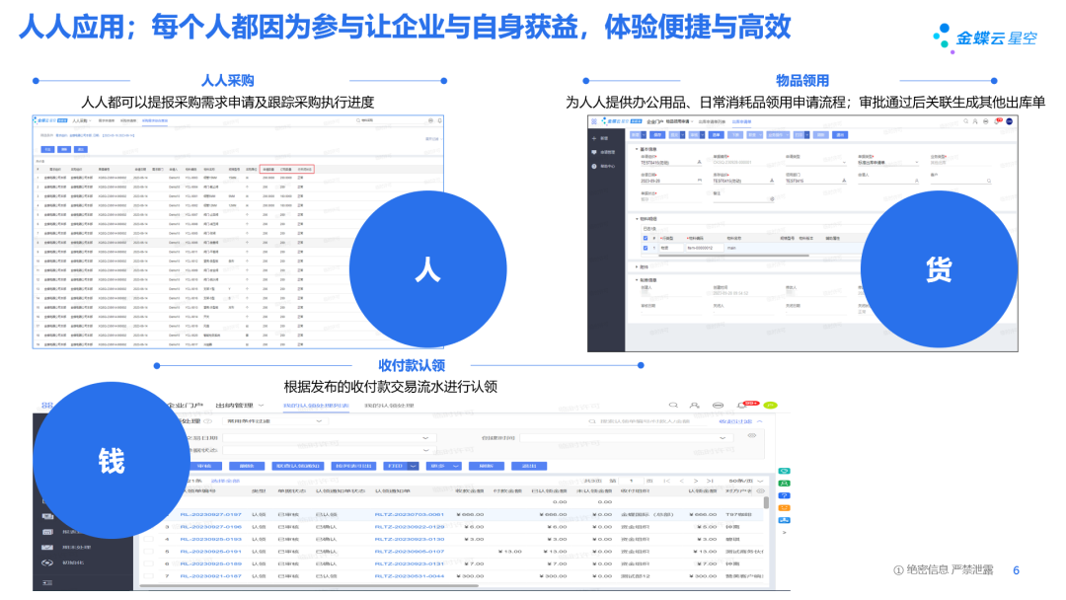Viewport: 1066px width, 600px height.
Task: Jump to last page arrow in 收付款认领 pagination
Action: click(709, 482)
